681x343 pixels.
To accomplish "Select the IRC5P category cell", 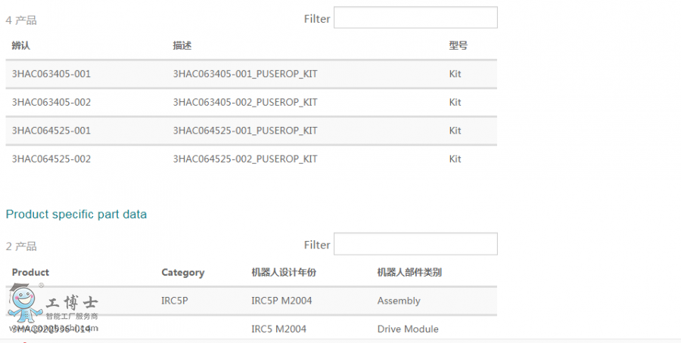I will pyautogui.click(x=174, y=301).
